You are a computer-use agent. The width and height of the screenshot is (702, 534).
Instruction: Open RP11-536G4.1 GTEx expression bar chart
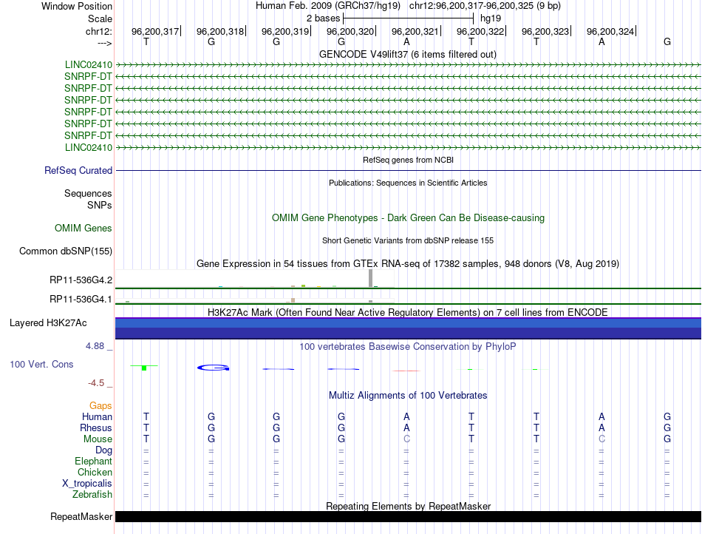pos(255,300)
